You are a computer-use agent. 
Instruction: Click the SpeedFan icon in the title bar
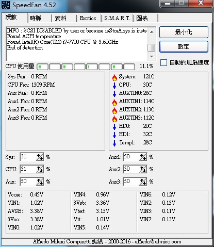coord(6,5)
